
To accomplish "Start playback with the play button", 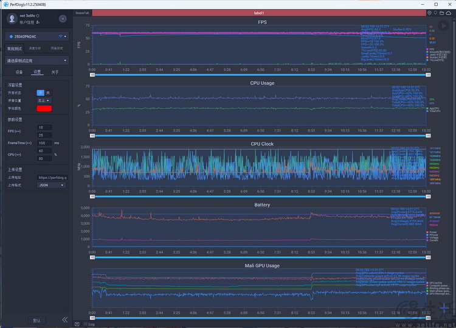I will click(x=443, y=26).
